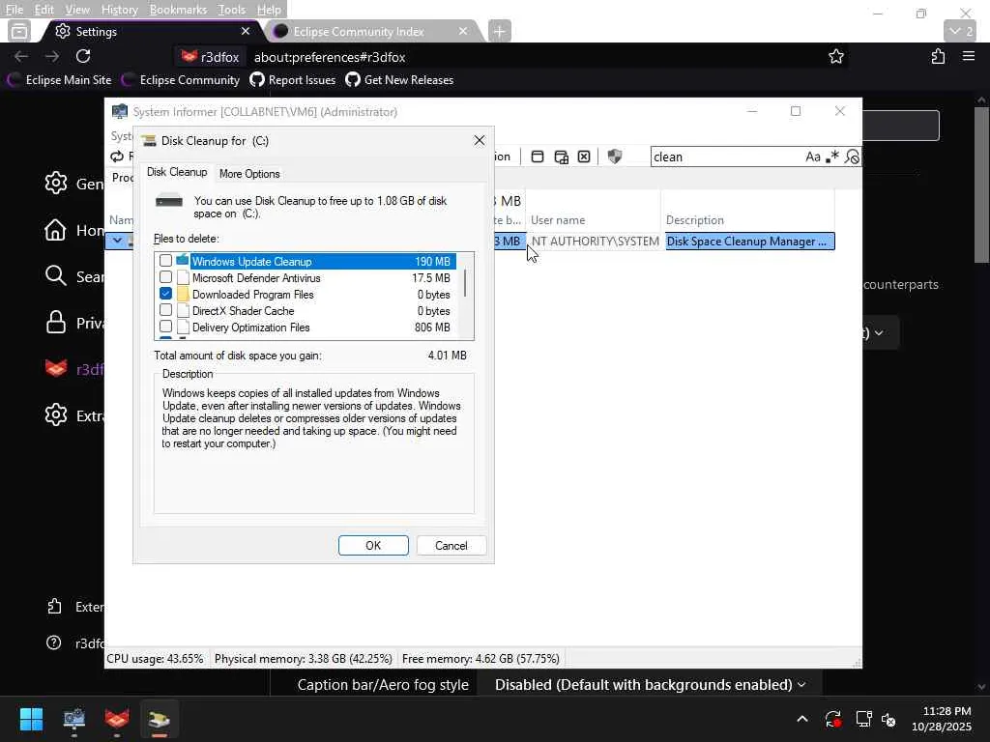Screen dimensions: 990x742
Task: Toggle case sensitive Aa search option
Action: click(812, 157)
